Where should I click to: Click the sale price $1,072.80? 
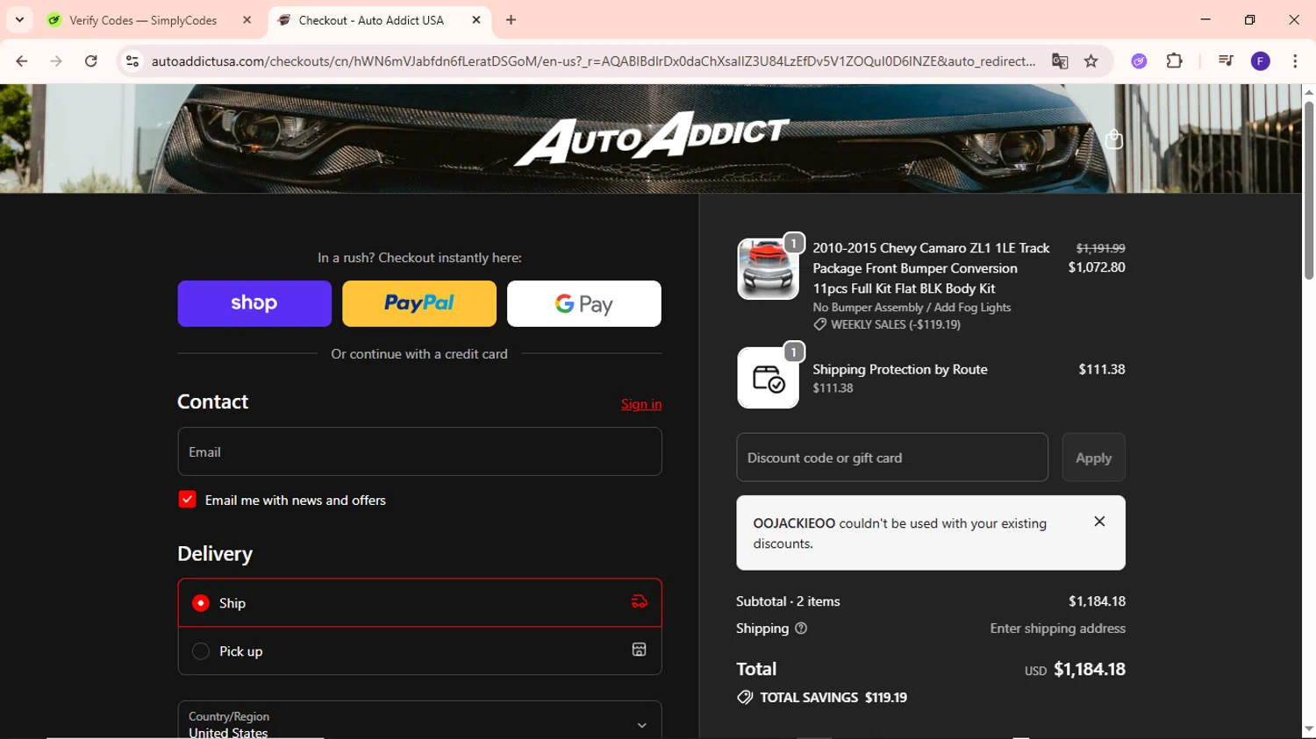pyautogui.click(x=1097, y=267)
